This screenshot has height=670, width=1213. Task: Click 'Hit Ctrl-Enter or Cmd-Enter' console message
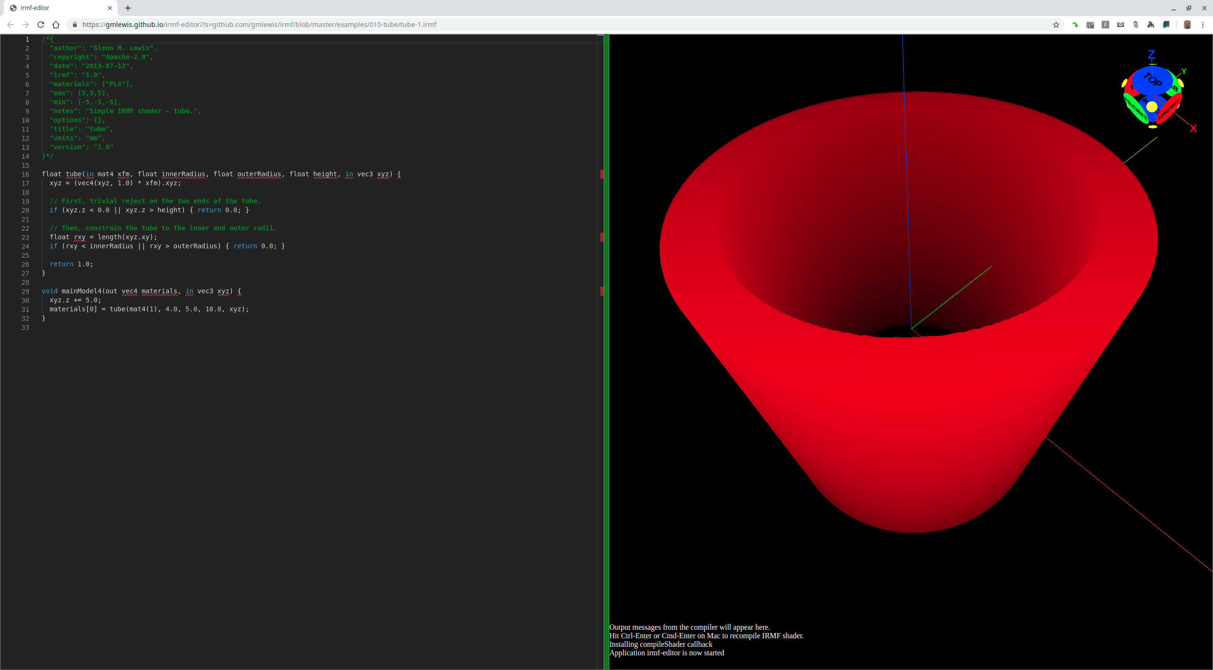pyautogui.click(x=706, y=636)
